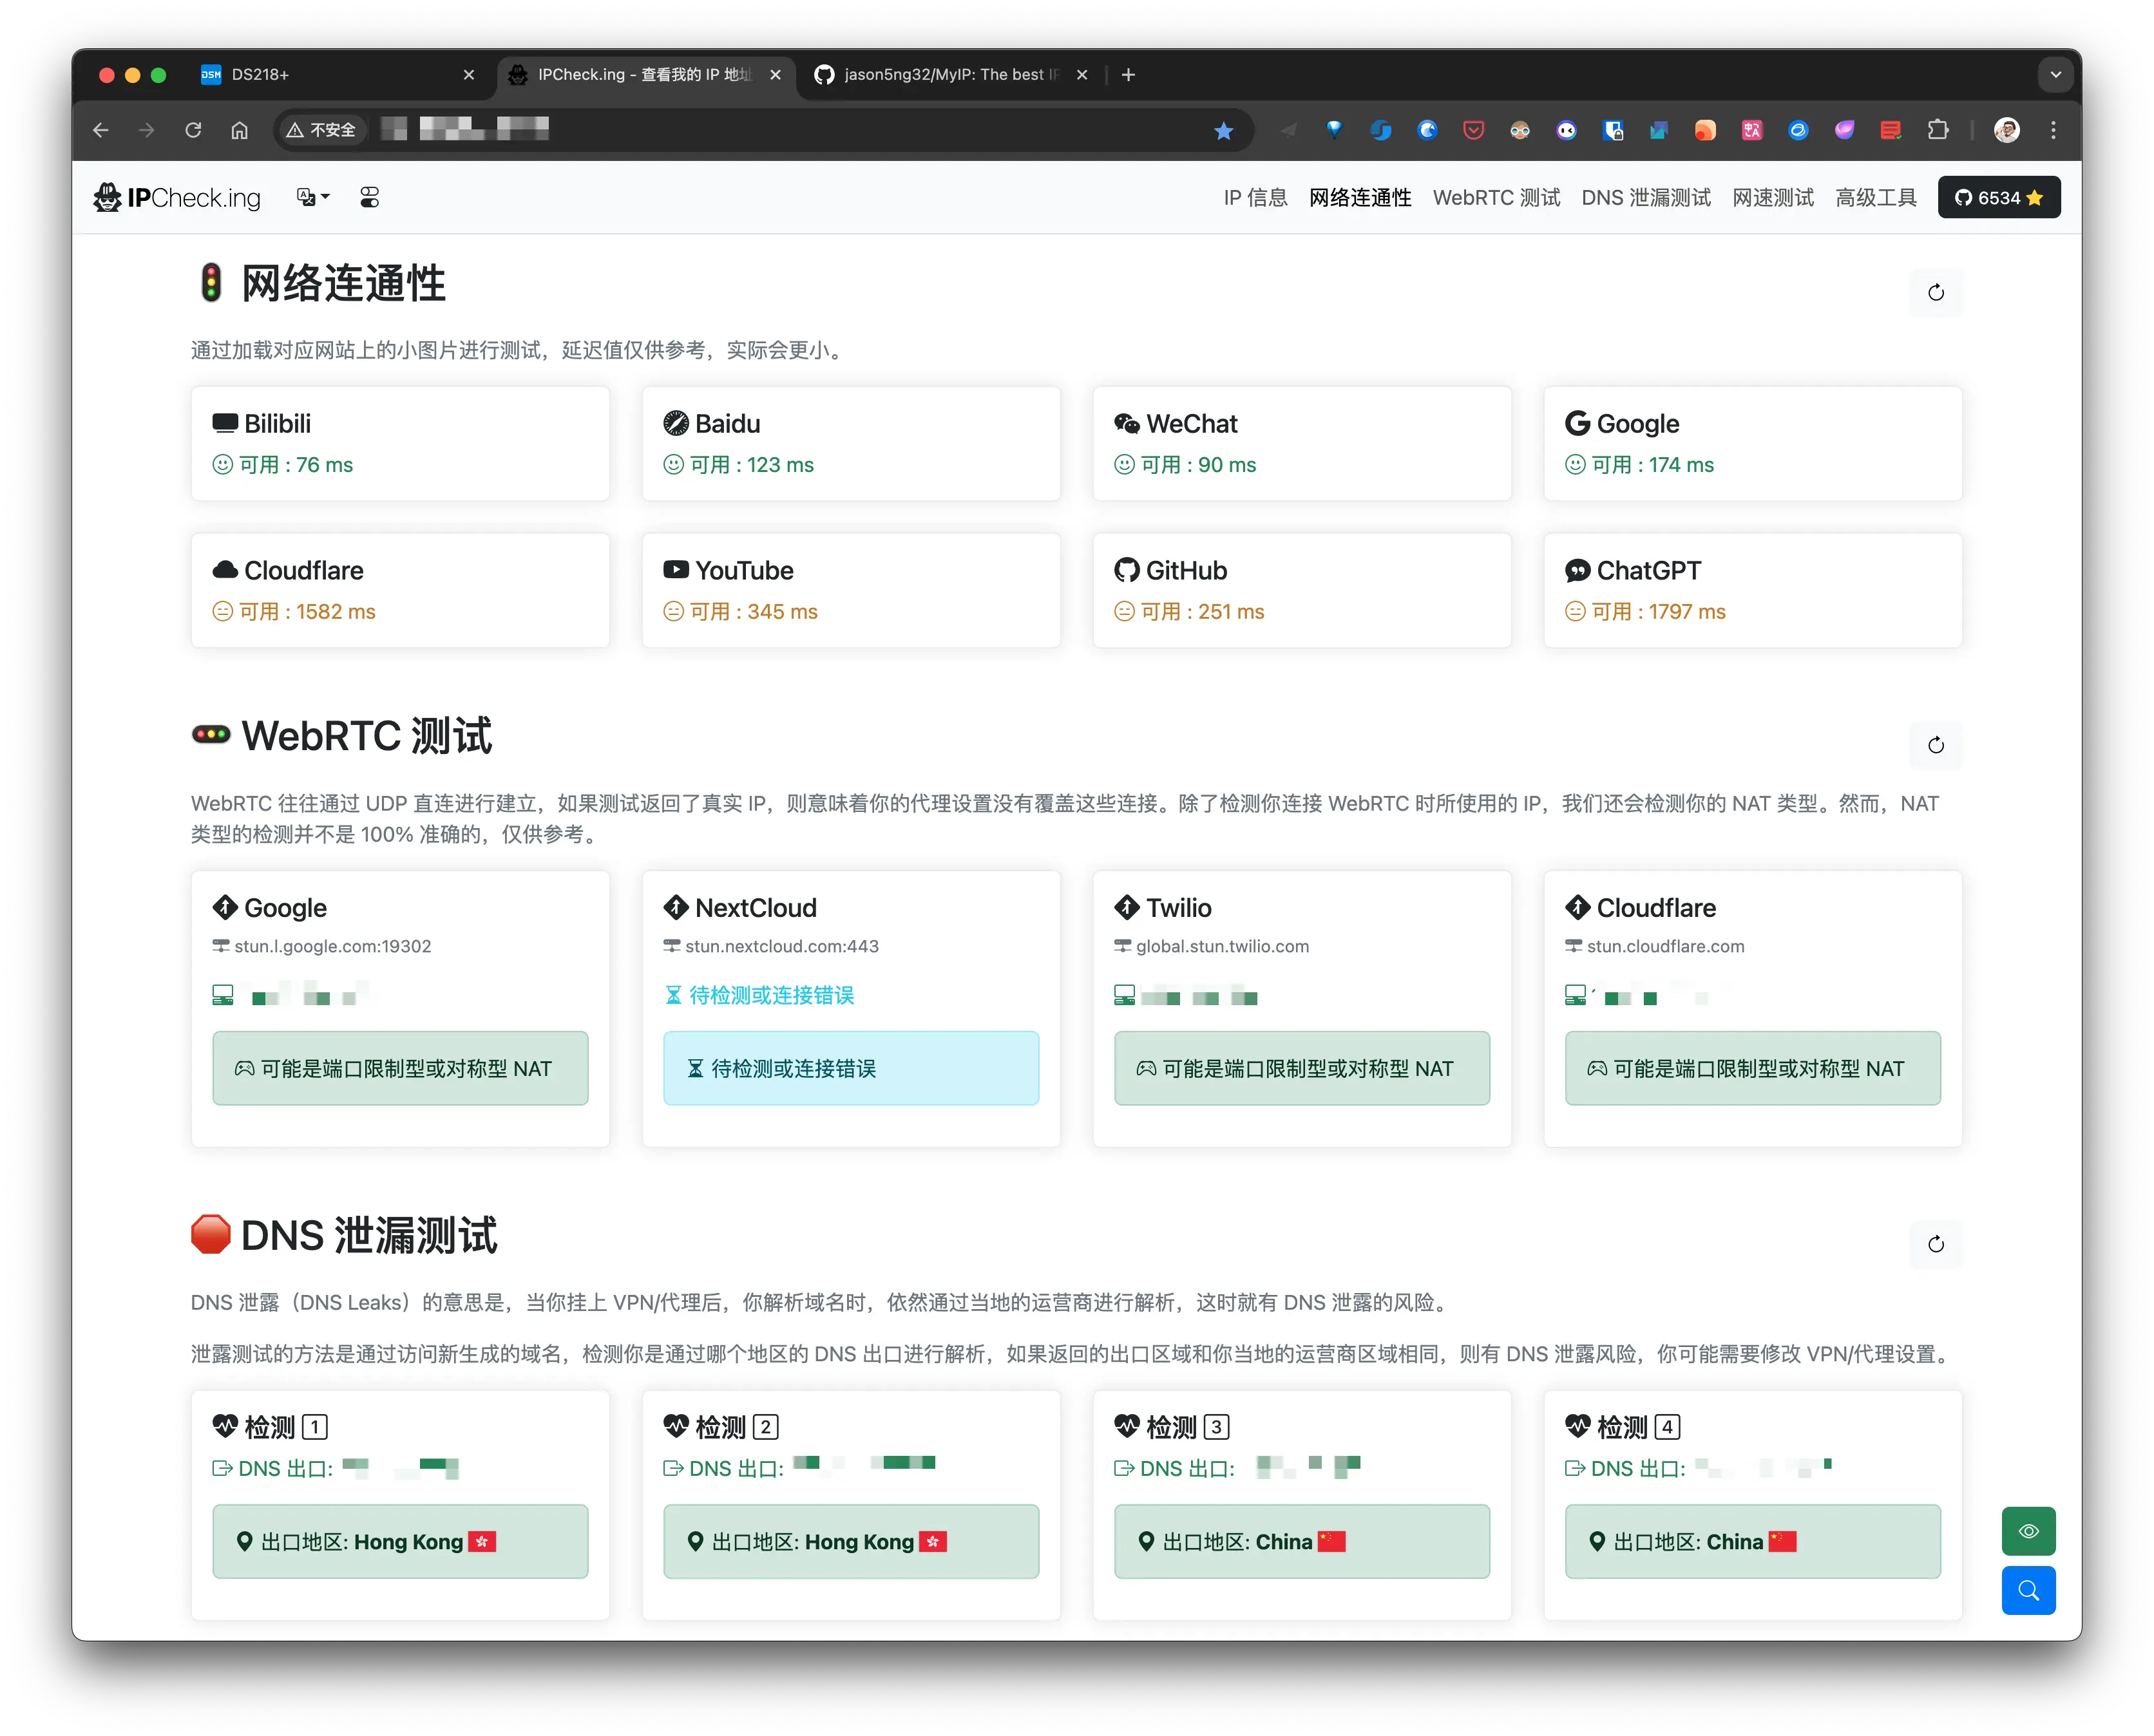Refresh the network connectivity test section
The height and width of the screenshot is (1736, 2154).
pyautogui.click(x=1935, y=293)
